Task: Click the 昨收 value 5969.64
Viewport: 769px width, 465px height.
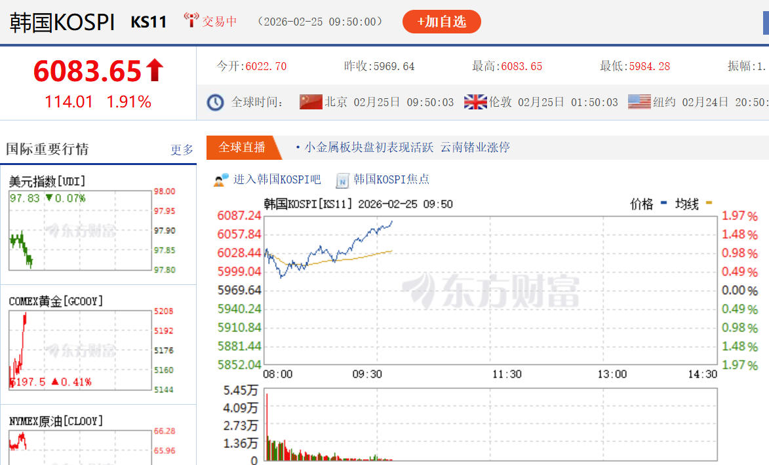Action: pos(394,66)
